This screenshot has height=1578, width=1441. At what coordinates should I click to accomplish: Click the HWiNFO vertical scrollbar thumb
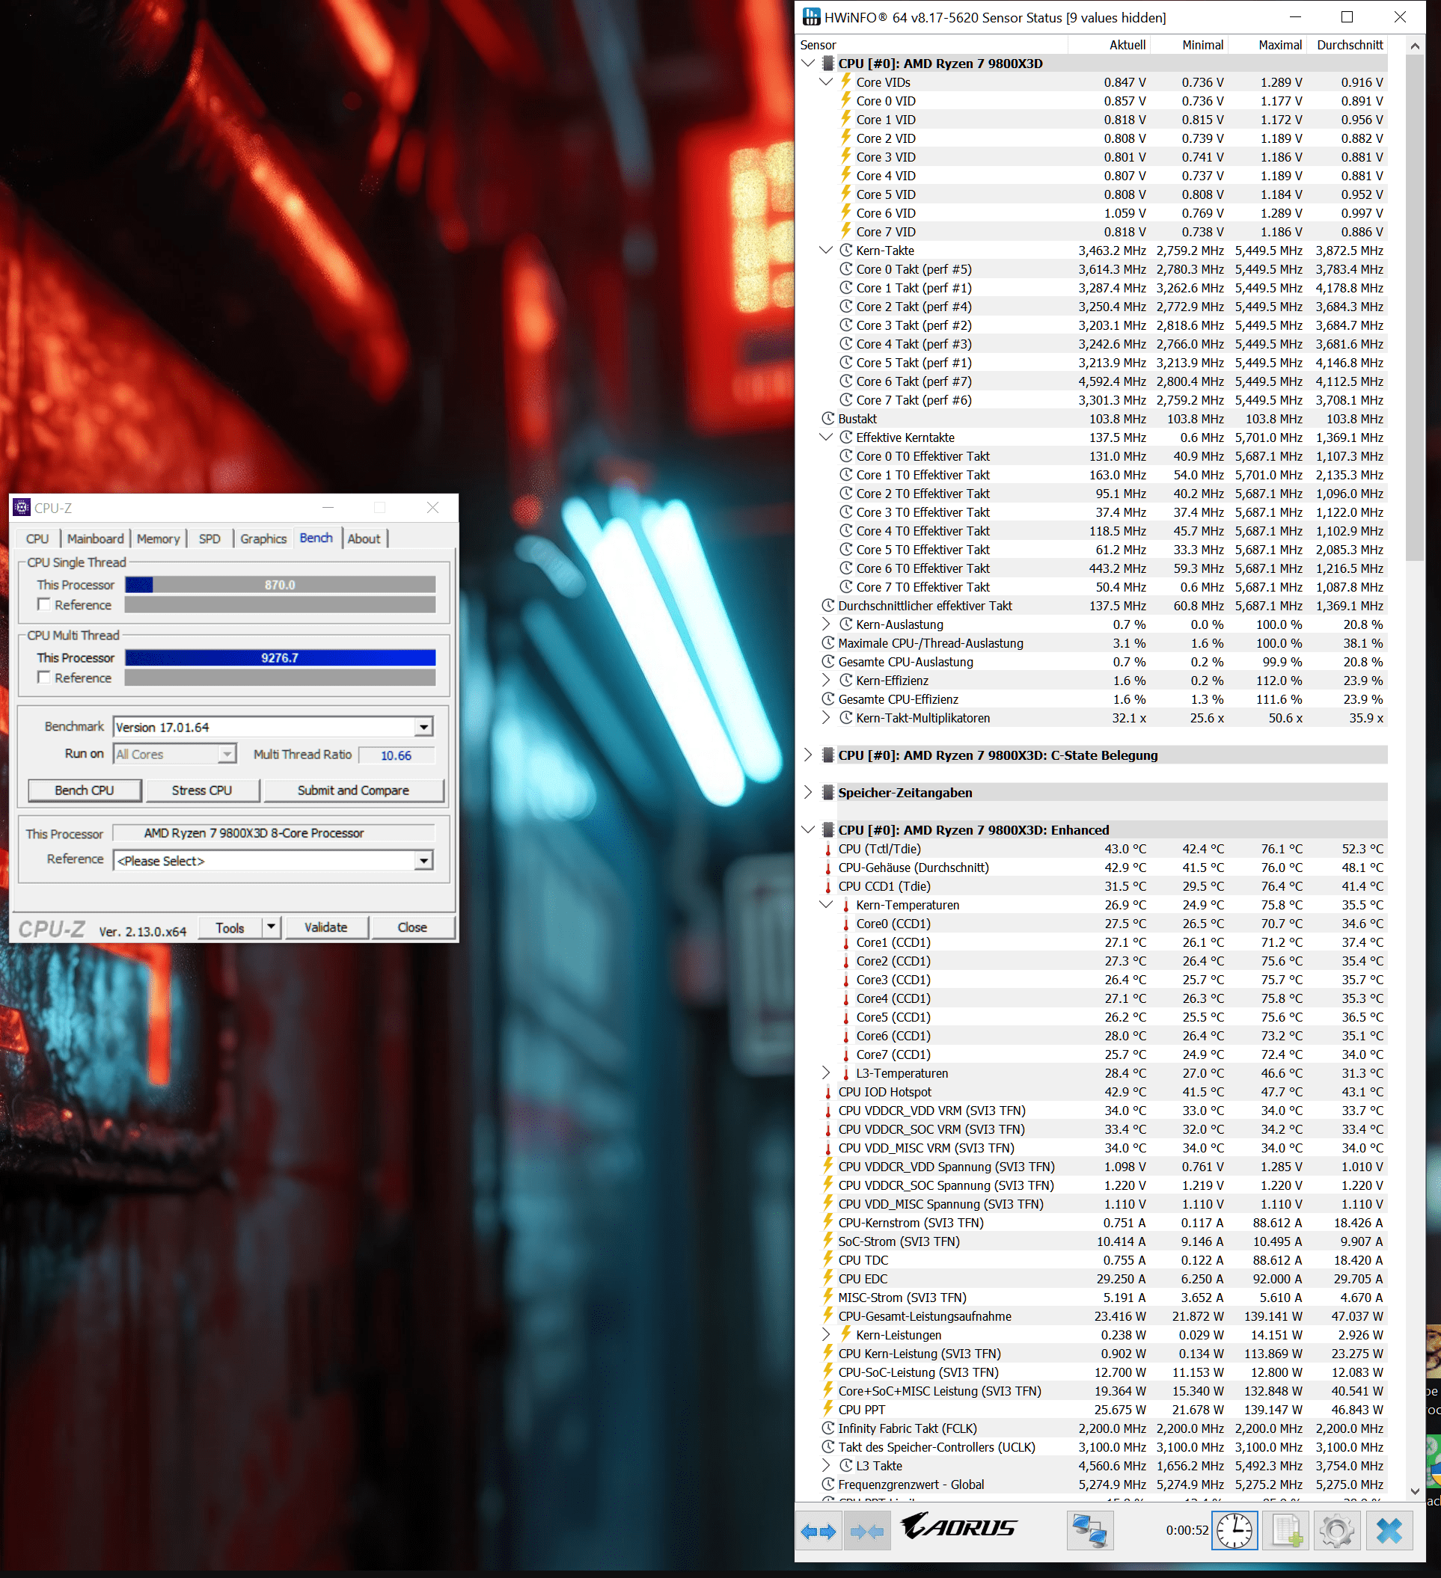click(1414, 307)
